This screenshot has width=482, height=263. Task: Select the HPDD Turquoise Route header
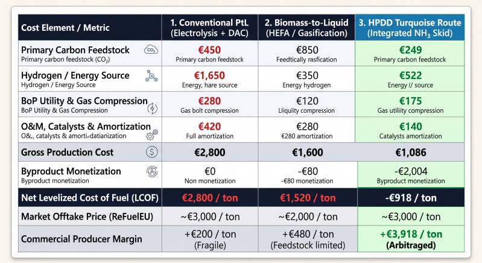coord(410,28)
